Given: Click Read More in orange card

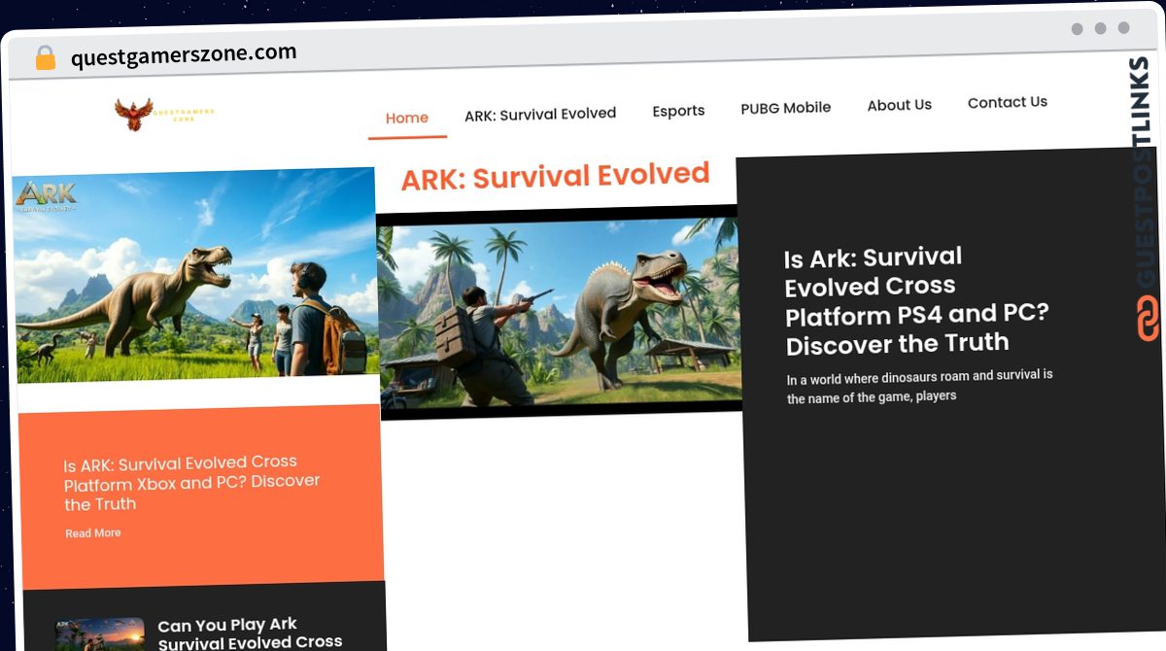Looking at the screenshot, I should 93,533.
